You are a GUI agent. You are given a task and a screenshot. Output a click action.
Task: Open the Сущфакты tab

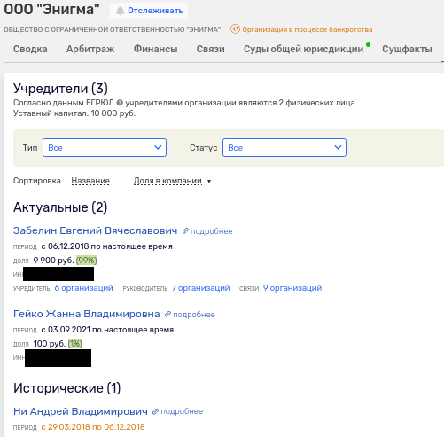coord(407,49)
